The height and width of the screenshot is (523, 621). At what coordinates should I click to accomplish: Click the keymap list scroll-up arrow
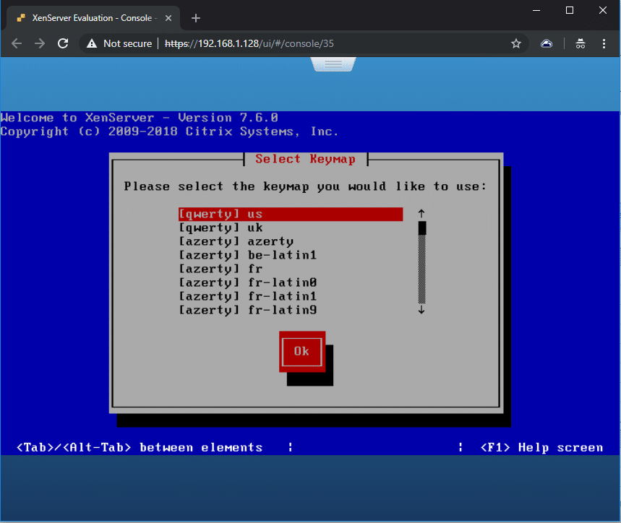(x=421, y=214)
